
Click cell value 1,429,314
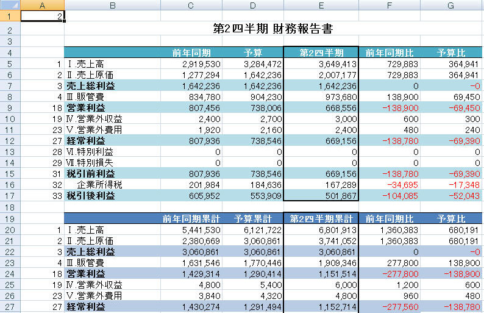point(201,274)
